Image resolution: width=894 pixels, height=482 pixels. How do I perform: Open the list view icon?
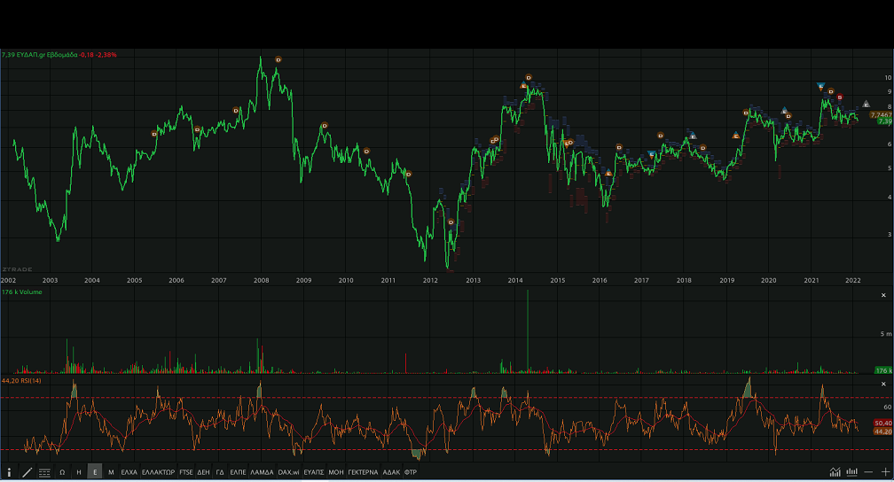tap(44, 472)
